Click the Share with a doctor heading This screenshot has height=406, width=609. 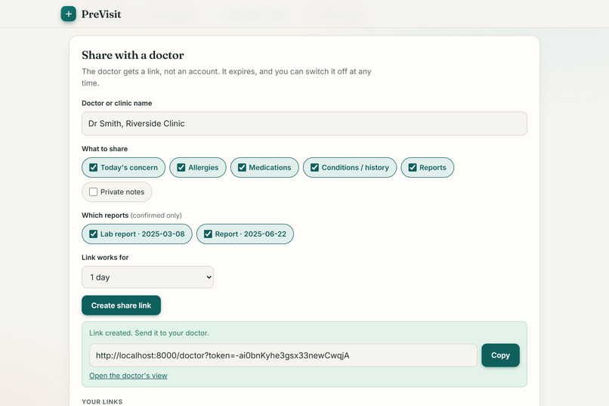pyautogui.click(x=133, y=55)
